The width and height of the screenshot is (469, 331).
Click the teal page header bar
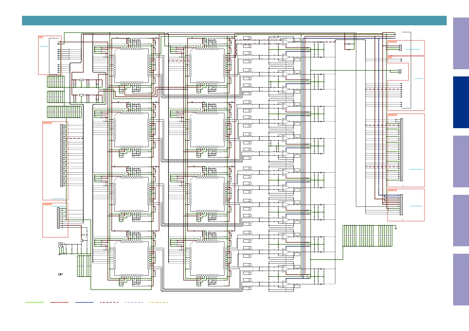(234, 21)
